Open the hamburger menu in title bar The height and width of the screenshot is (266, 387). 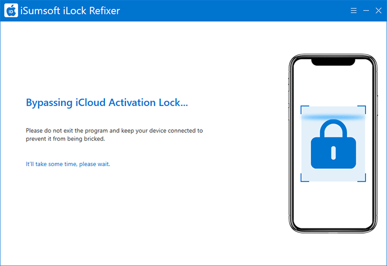click(353, 10)
